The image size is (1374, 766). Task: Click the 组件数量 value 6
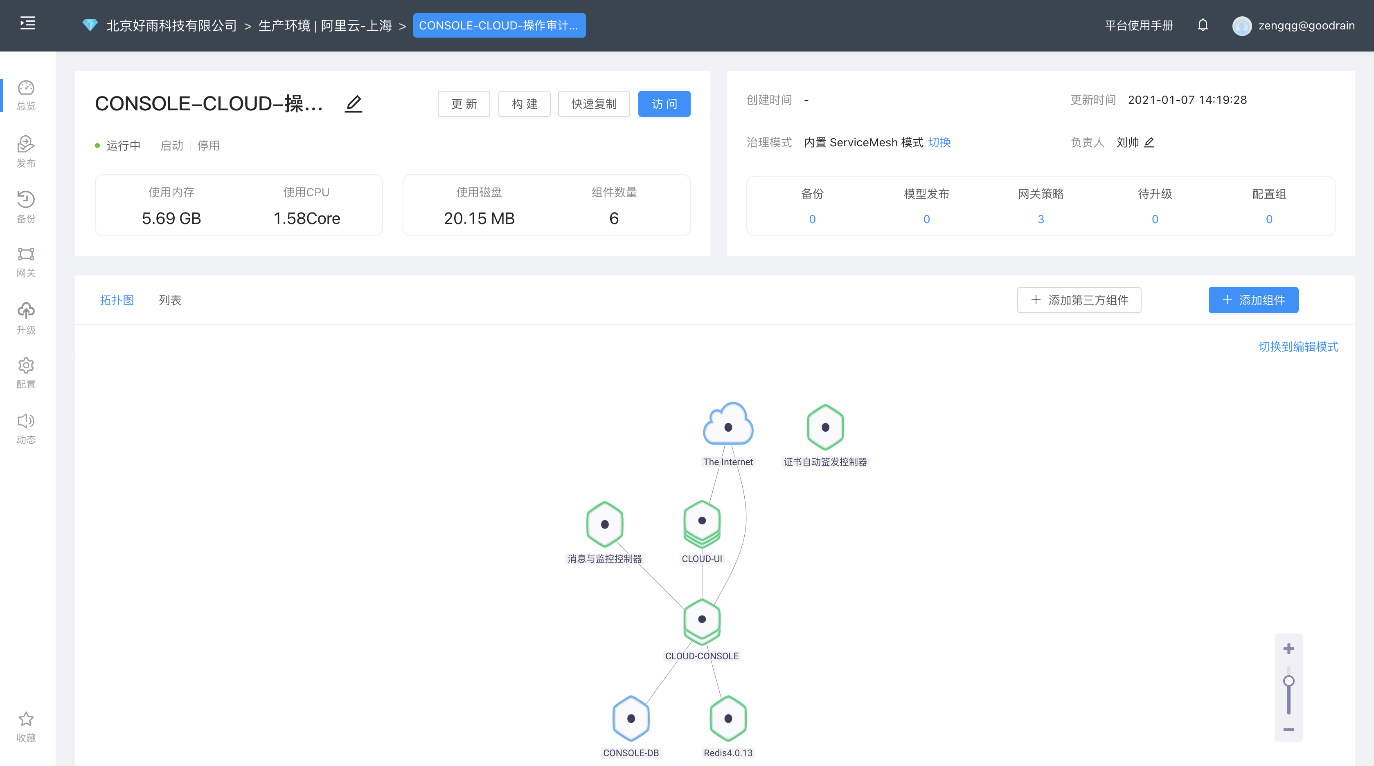tap(614, 218)
